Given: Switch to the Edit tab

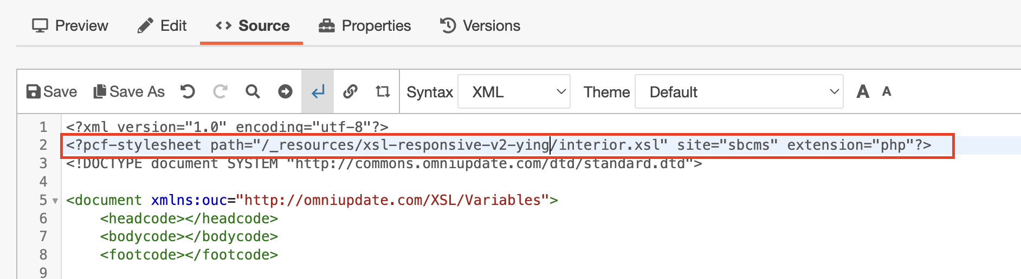Looking at the screenshot, I should [x=161, y=25].
